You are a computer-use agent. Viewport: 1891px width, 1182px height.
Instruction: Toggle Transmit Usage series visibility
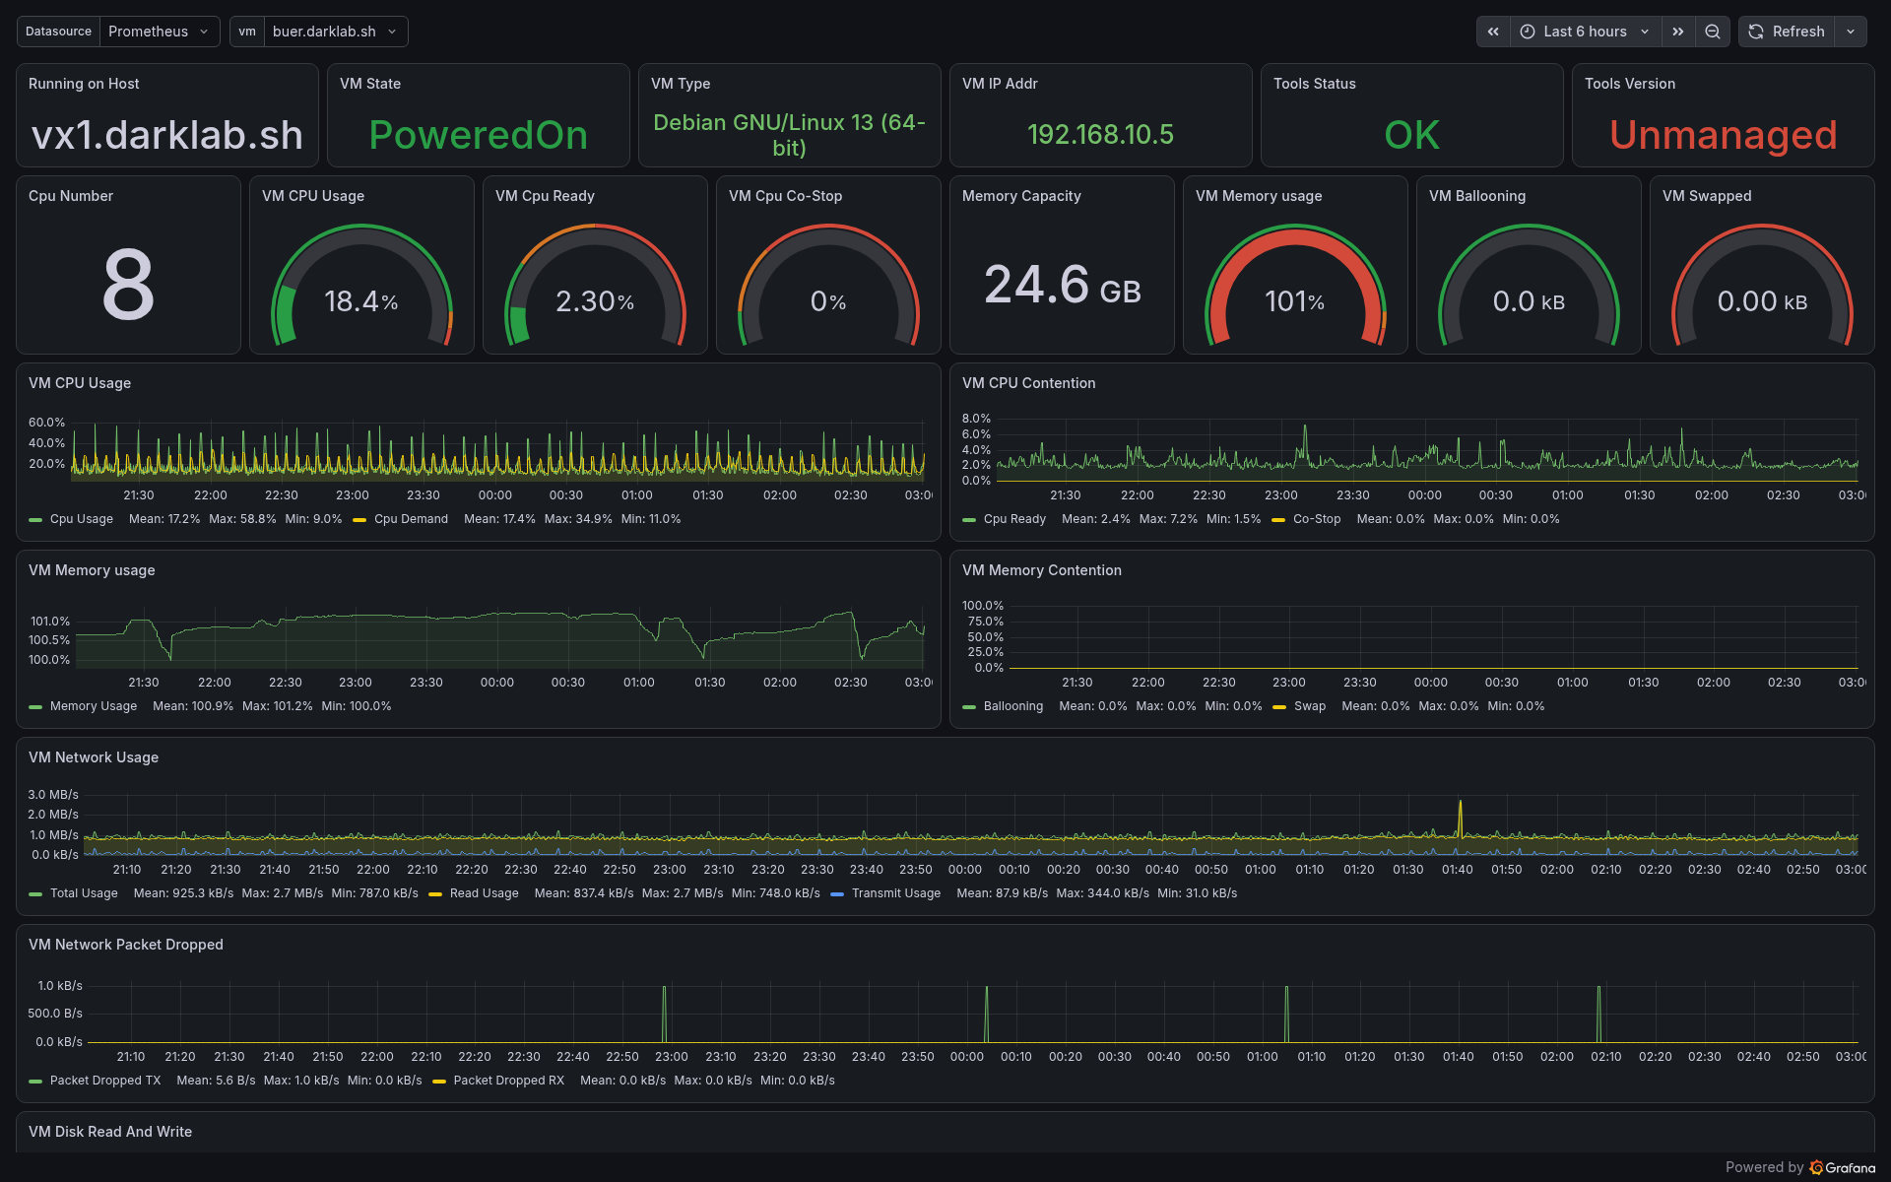click(x=885, y=893)
